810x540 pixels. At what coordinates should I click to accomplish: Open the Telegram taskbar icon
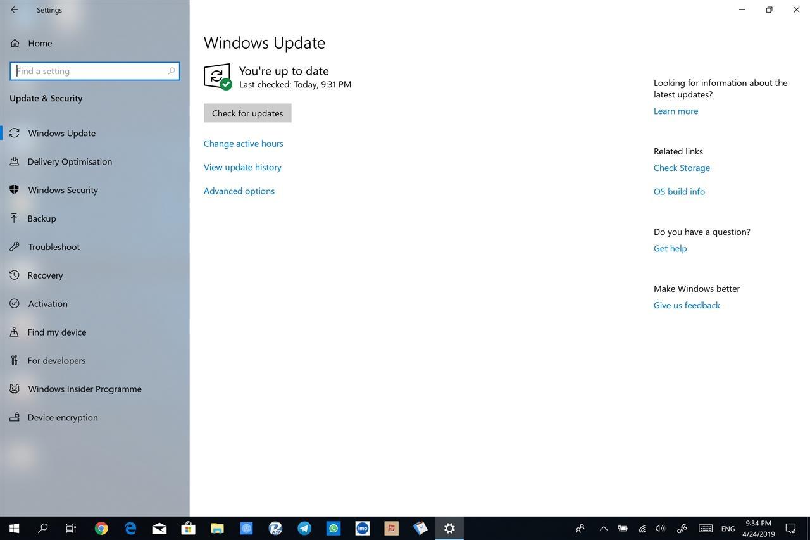click(304, 528)
